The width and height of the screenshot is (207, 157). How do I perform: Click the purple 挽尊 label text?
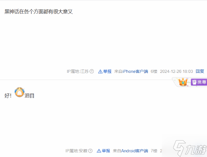click(201, 82)
